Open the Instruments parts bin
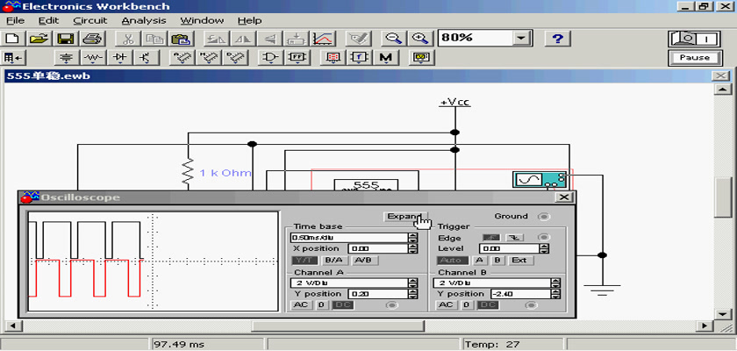 click(420, 58)
